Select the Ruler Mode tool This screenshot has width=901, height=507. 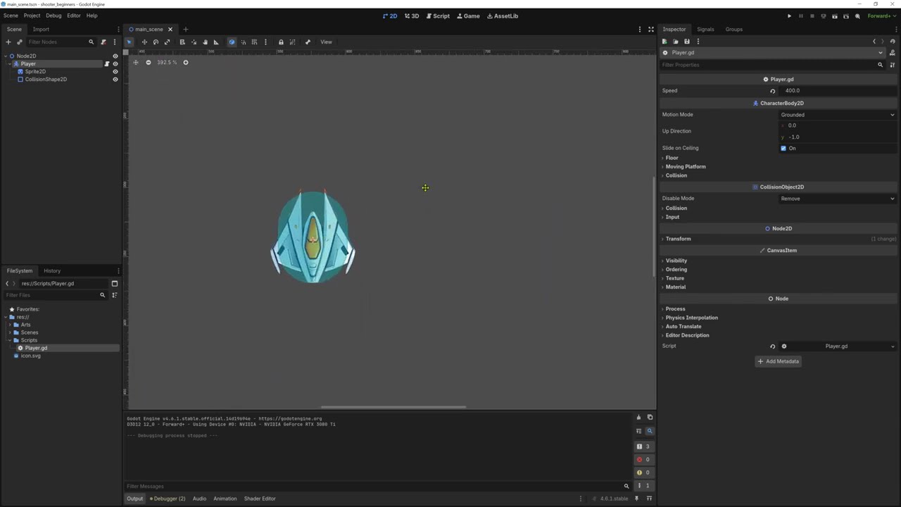click(x=216, y=42)
